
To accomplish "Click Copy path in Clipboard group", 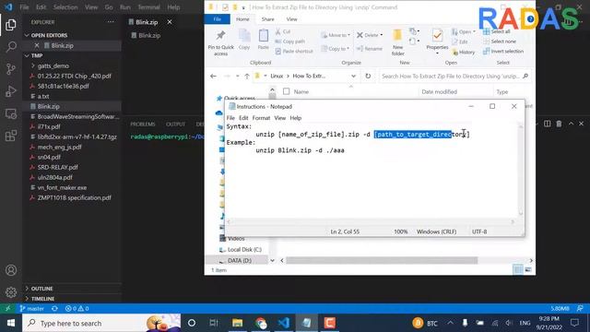I will click(290, 41).
